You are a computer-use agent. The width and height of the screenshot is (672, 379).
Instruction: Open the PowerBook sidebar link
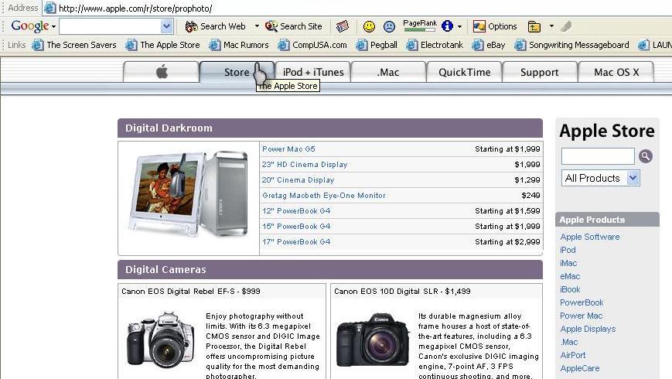[x=582, y=302]
